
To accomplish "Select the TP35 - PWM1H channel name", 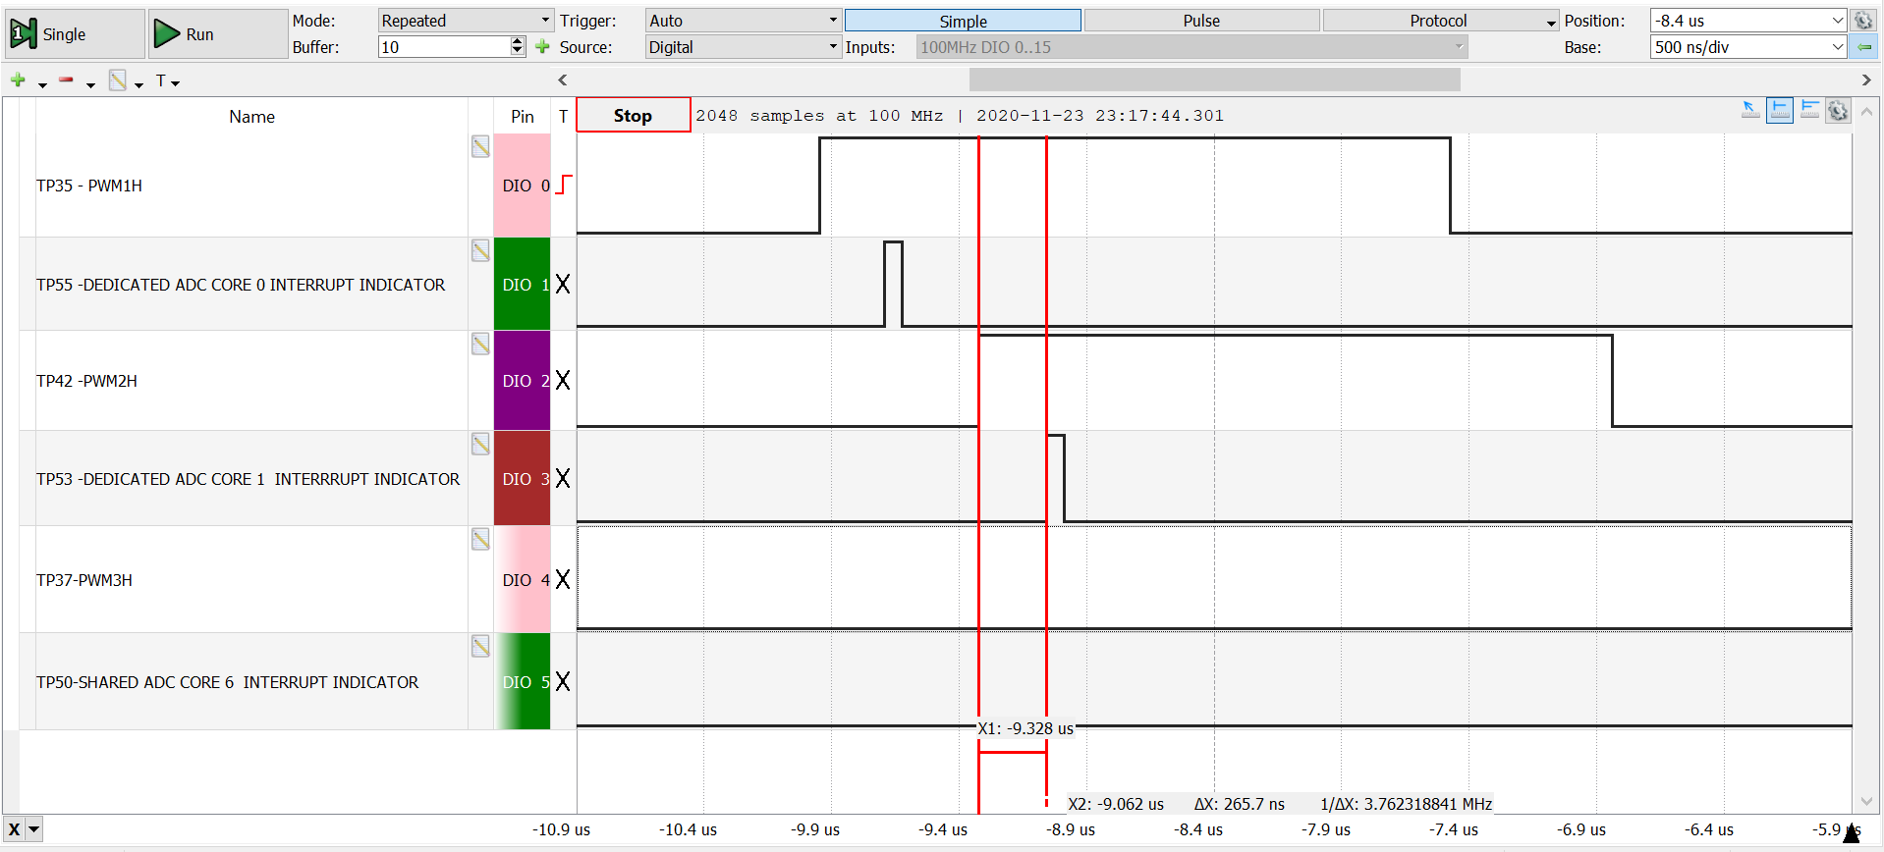I will click(x=89, y=186).
